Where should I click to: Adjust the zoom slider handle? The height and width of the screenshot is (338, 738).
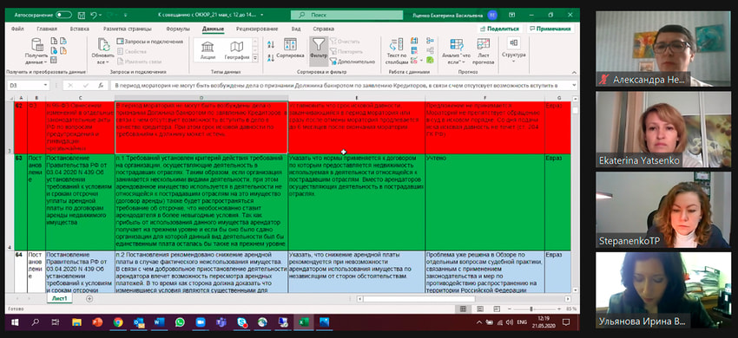[x=530, y=309]
